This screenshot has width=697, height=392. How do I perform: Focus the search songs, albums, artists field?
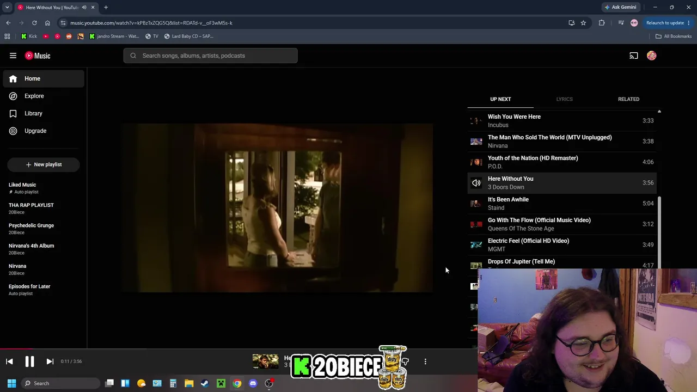[x=210, y=56]
